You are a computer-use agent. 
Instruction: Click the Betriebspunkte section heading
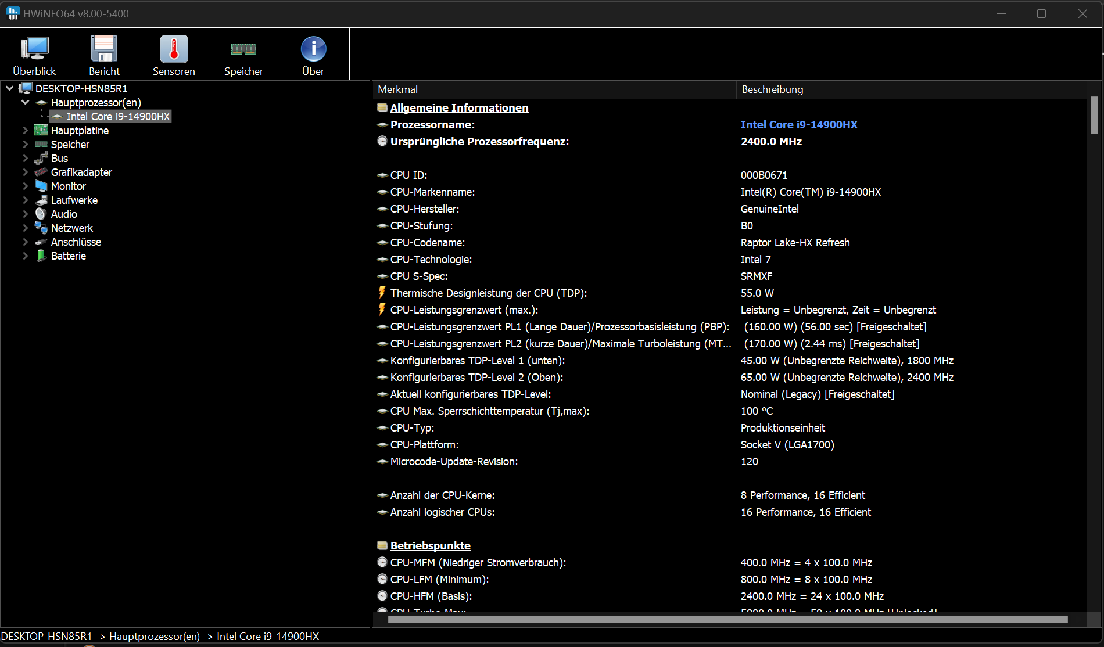[x=430, y=545]
